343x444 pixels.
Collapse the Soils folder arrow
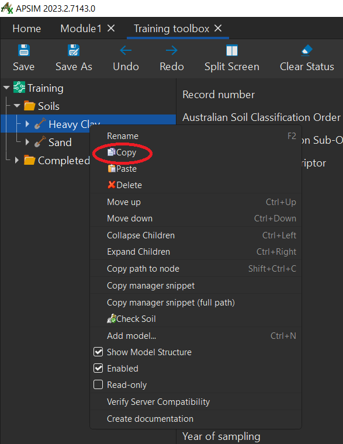click(17, 106)
